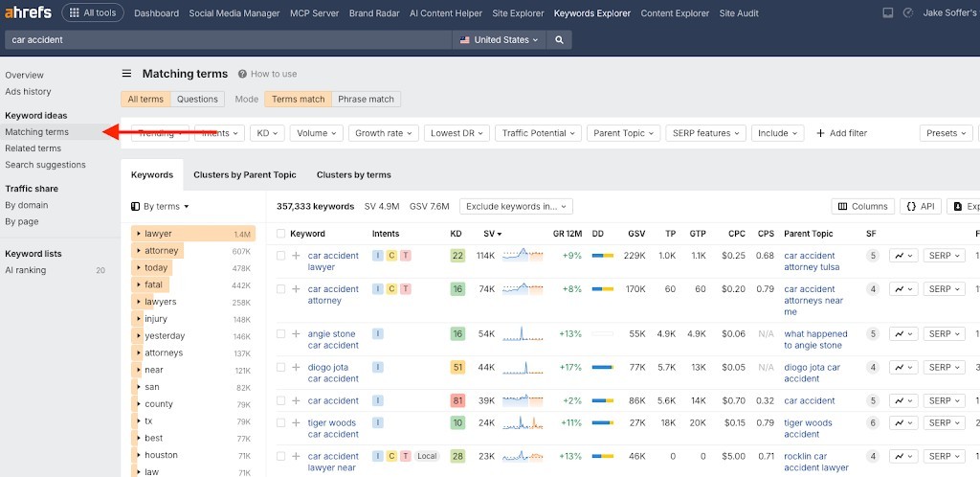980x477 pixels.
Task: Click the Local intent tag
Action: click(x=427, y=456)
